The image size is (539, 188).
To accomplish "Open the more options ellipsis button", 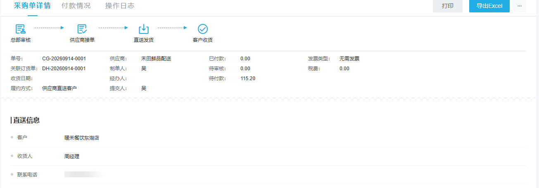I will point(520,6).
